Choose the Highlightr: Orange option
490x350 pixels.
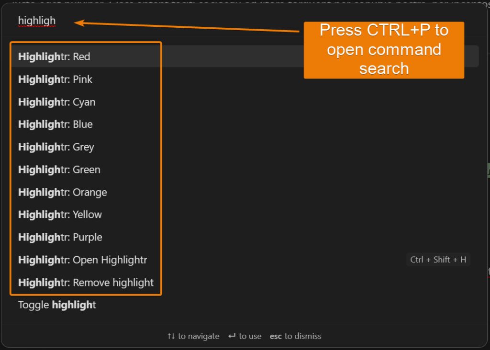(61, 192)
